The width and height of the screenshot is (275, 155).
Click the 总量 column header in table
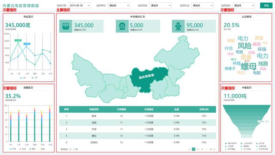177,109
